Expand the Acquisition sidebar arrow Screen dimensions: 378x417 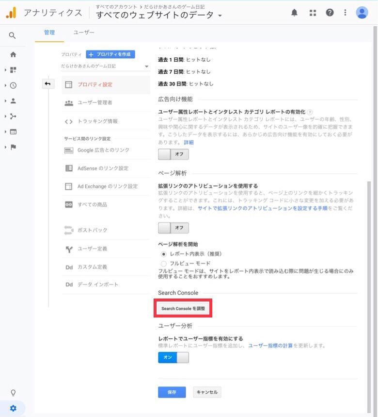point(5,116)
